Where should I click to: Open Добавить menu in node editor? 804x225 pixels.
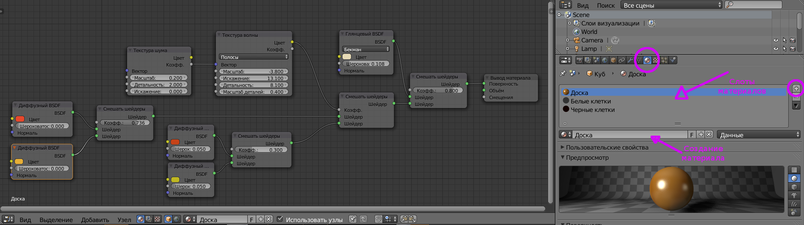tap(95, 219)
